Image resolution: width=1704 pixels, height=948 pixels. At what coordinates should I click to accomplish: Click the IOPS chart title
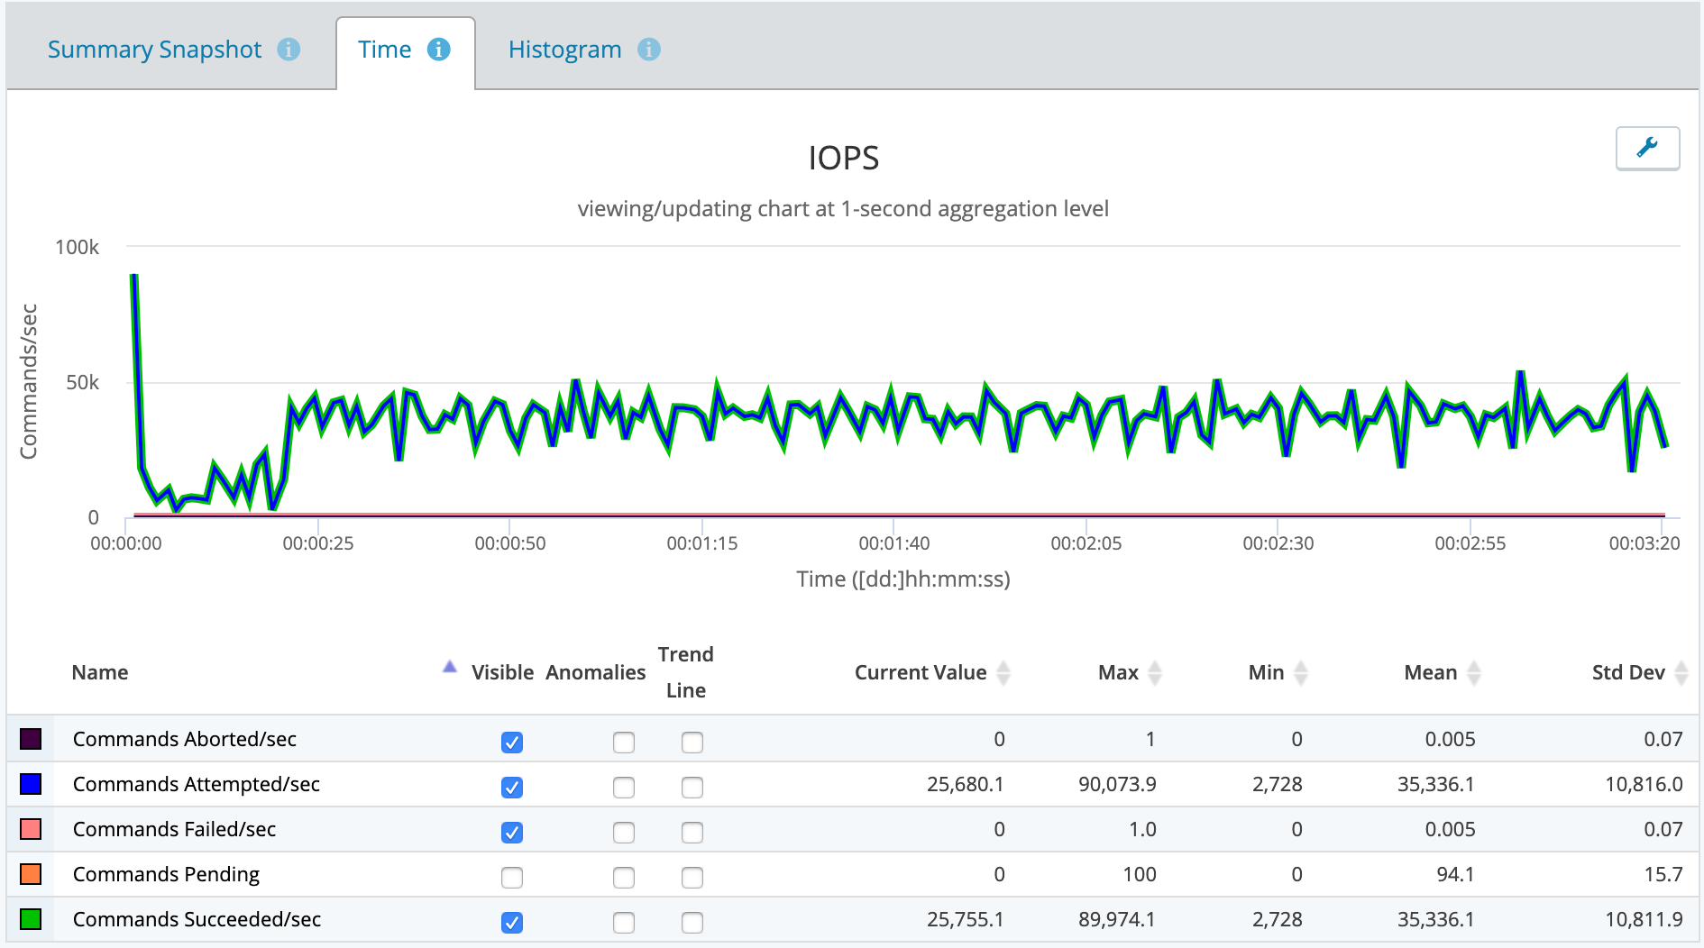[x=843, y=158]
